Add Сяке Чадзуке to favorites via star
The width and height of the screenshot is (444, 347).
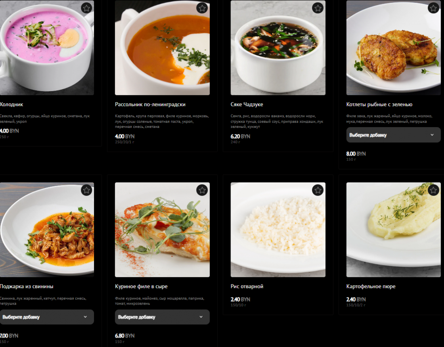[x=318, y=8]
